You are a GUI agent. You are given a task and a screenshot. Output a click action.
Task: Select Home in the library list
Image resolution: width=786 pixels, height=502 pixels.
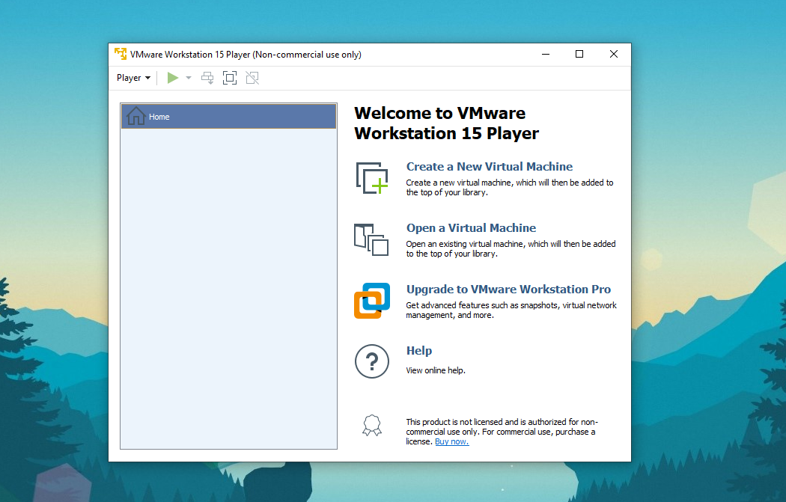pyautogui.click(x=228, y=116)
